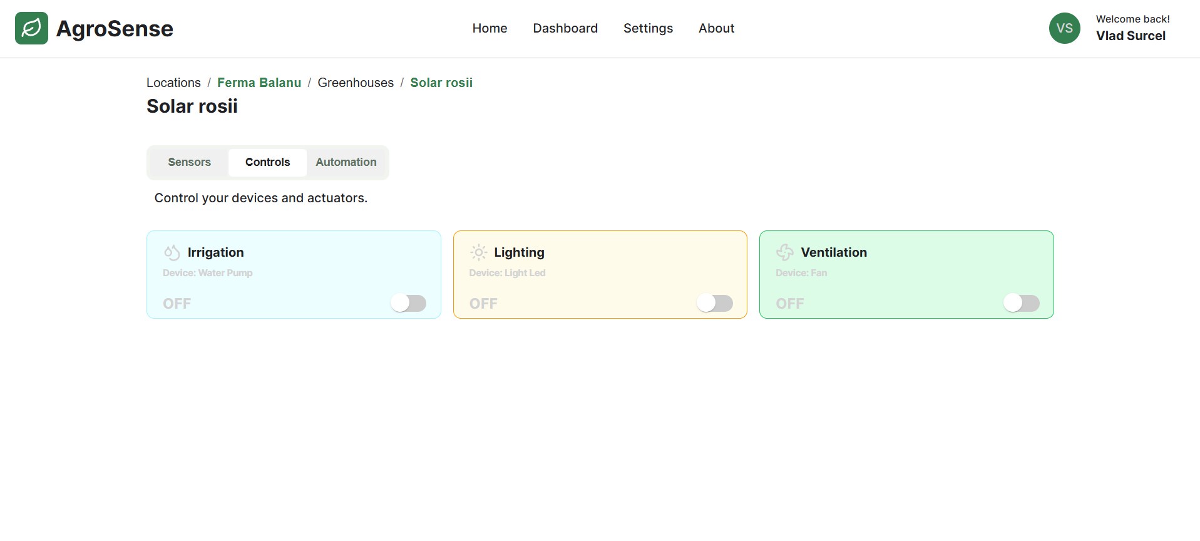Click the Irrigation water droplet icon
Screen dimensions: 1200x541
click(172, 252)
